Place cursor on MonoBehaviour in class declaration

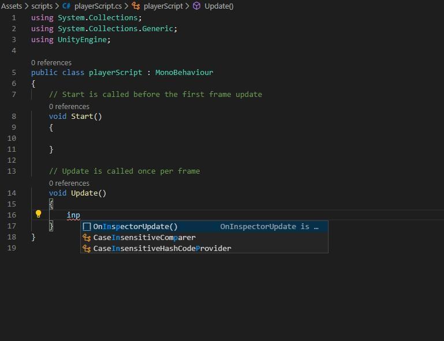184,73
